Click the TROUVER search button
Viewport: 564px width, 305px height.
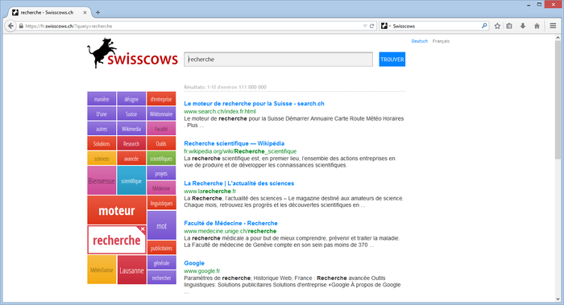[x=392, y=60]
